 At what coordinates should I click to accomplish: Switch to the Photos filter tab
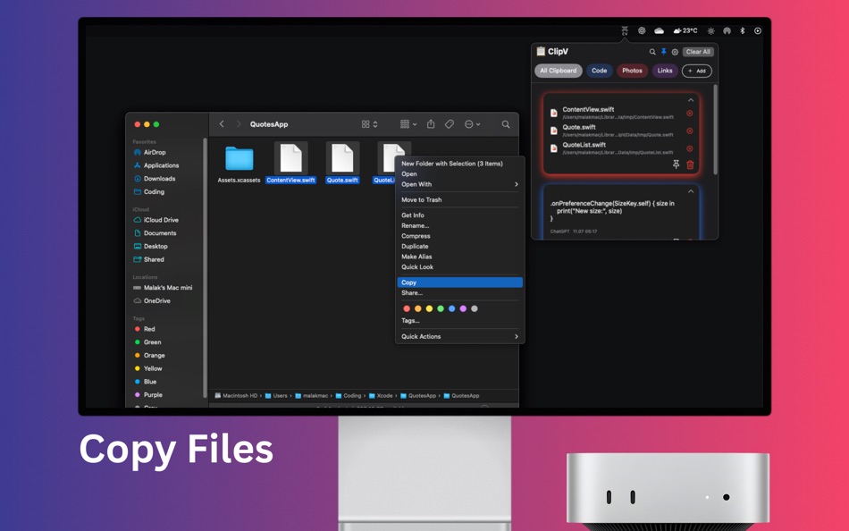[632, 71]
